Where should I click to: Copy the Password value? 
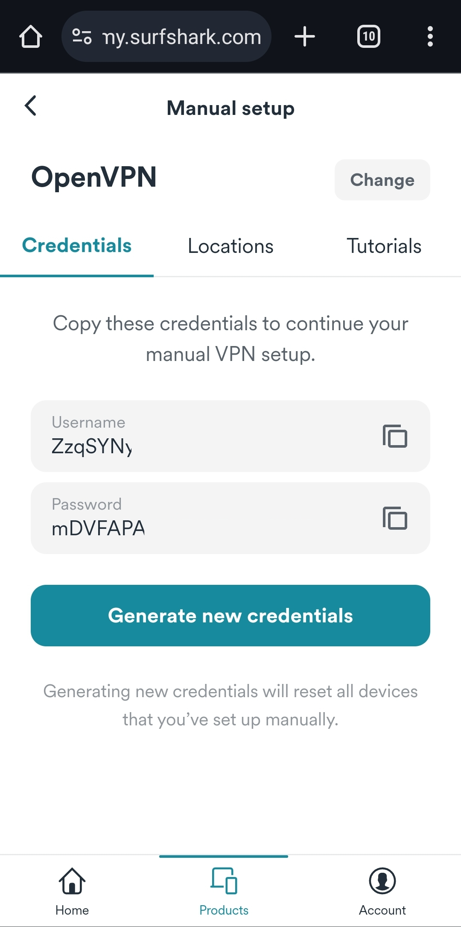[x=395, y=518]
